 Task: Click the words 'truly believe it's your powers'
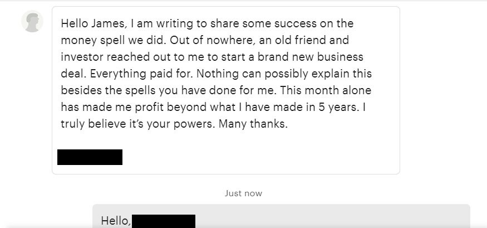coord(137,124)
